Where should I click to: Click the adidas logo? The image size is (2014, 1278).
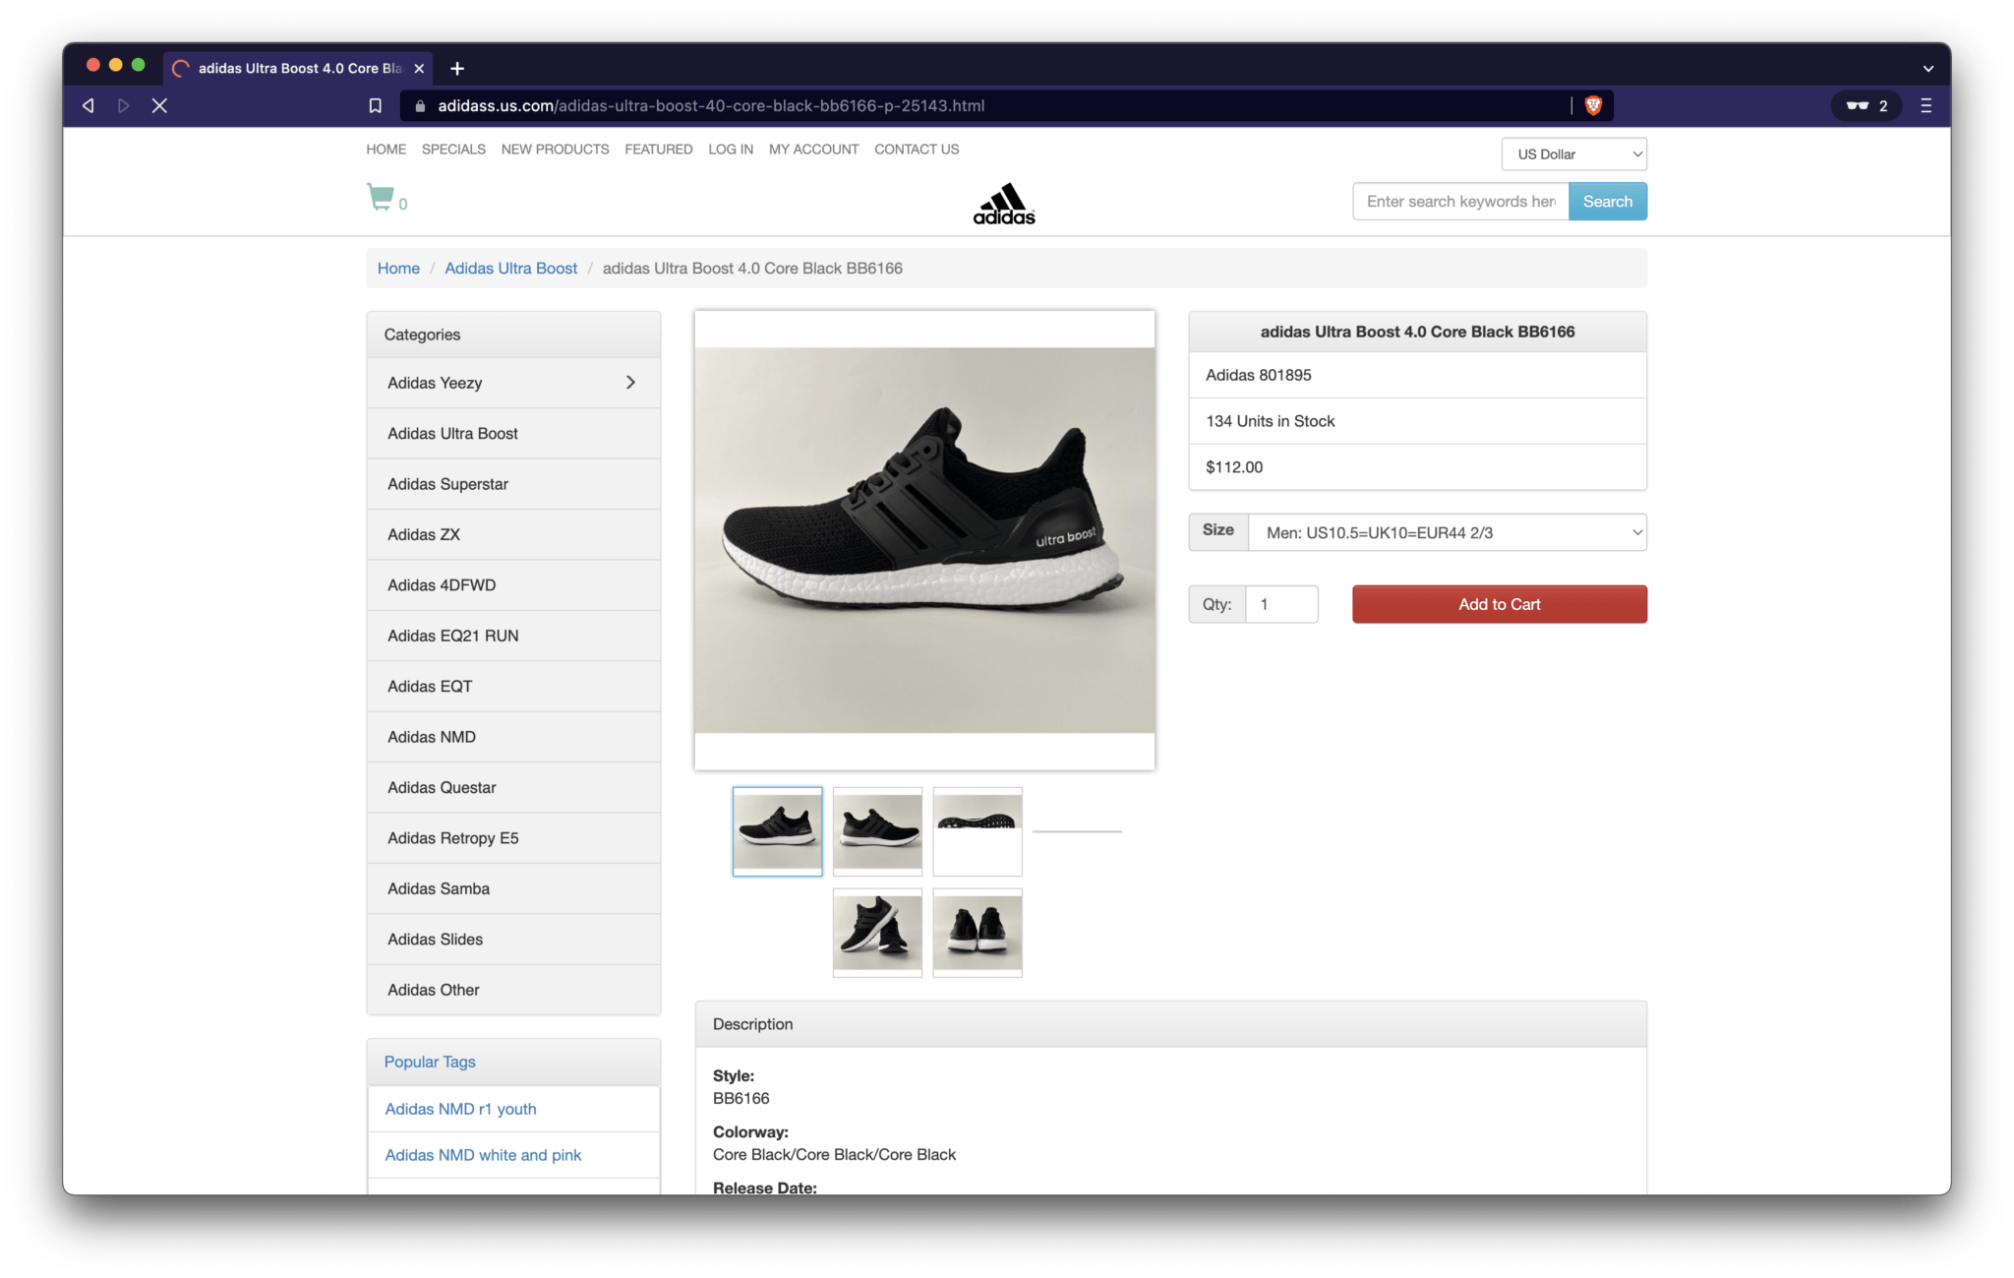coord(1002,204)
